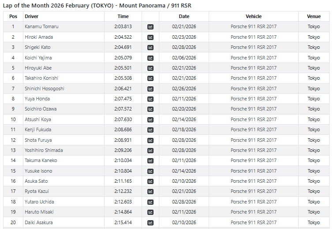
Task: Select the Venue column header
Action: click(314, 16)
